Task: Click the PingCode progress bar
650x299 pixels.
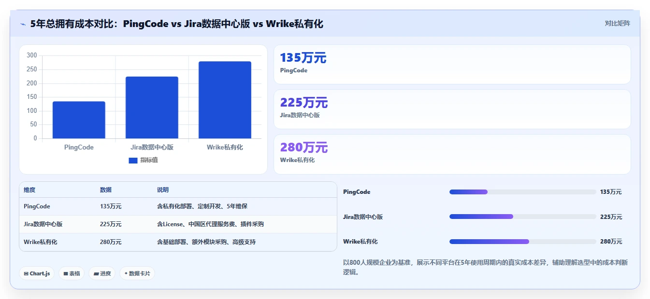Action: point(522,192)
